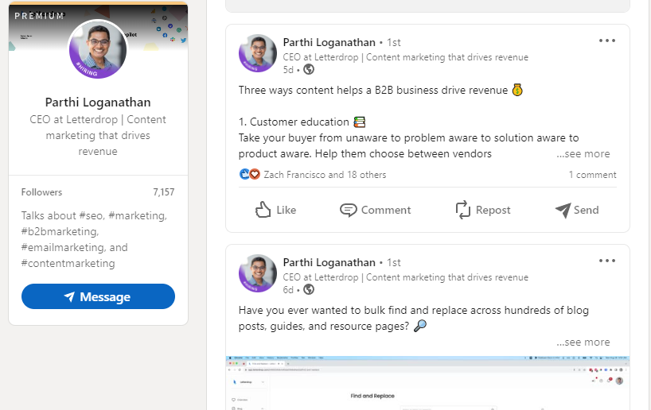Click Like on the B2B revenue post
Image resolution: width=651 pixels, height=410 pixels.
click(275, 210)
